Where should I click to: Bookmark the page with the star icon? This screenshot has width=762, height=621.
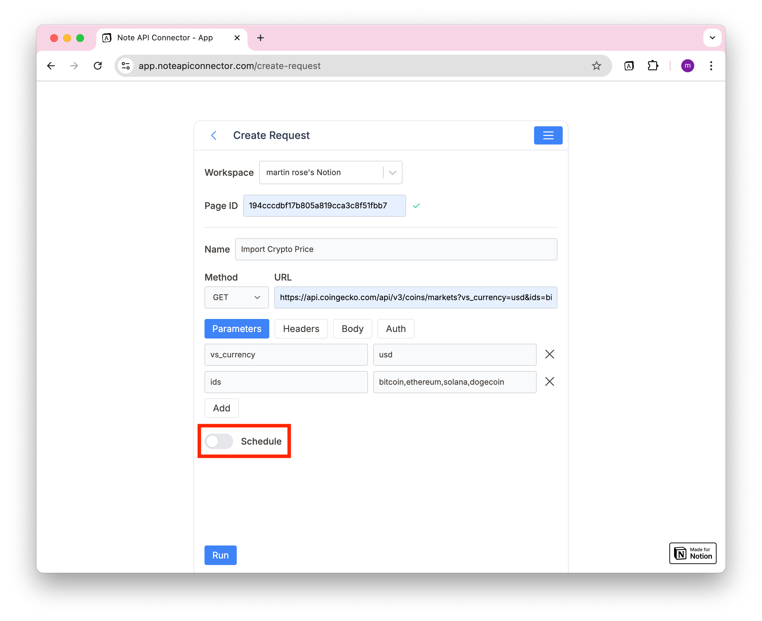[x=596, y=65]
